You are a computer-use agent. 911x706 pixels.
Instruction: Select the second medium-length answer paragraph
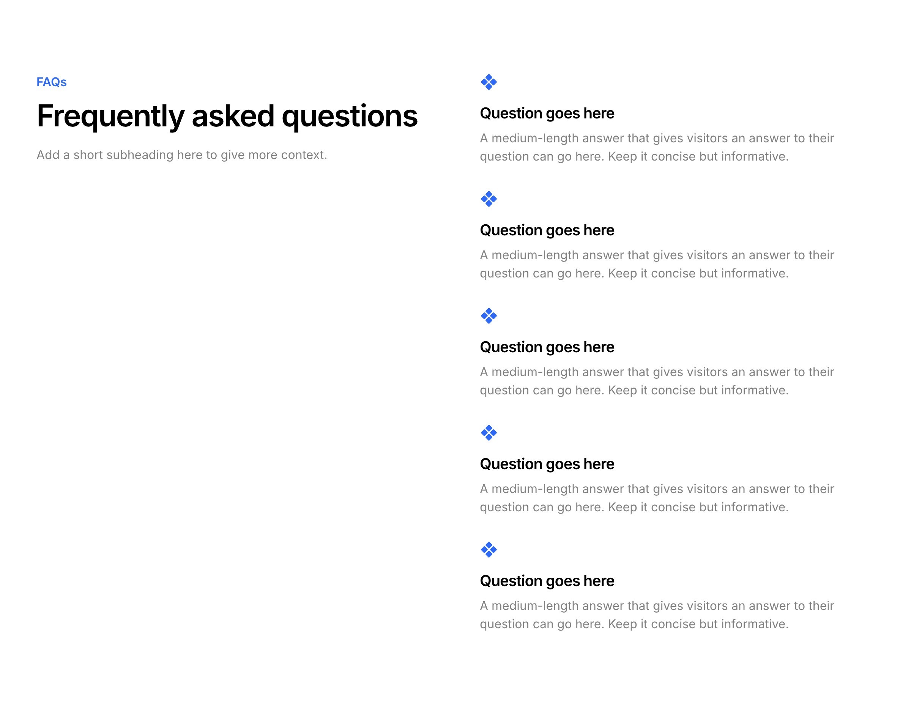pos(657,264)
